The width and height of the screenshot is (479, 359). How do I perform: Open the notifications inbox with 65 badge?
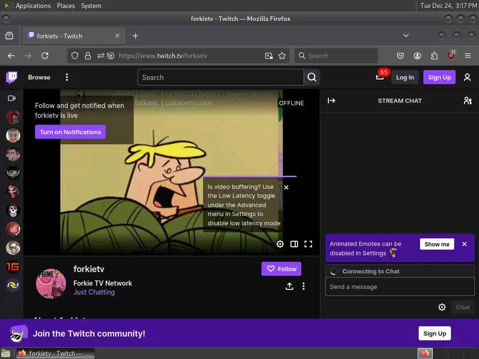pyautogui.click(x=380, y=77)
